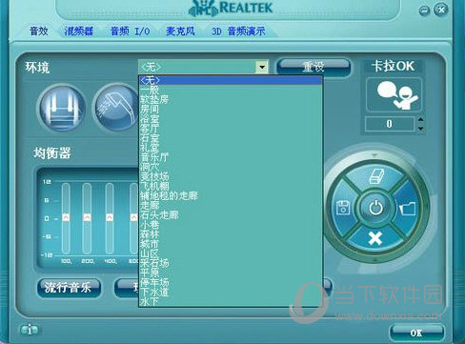Choose 飞机棚 in environment list

231,186
